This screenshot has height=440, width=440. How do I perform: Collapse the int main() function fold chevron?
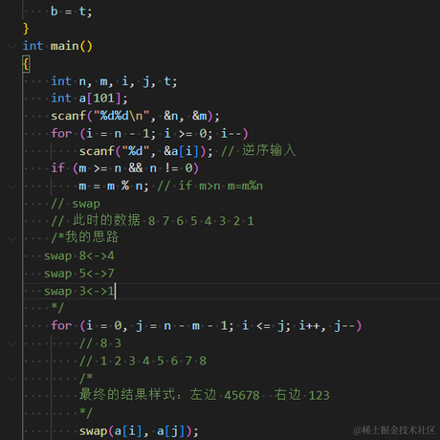coord(11,47)
